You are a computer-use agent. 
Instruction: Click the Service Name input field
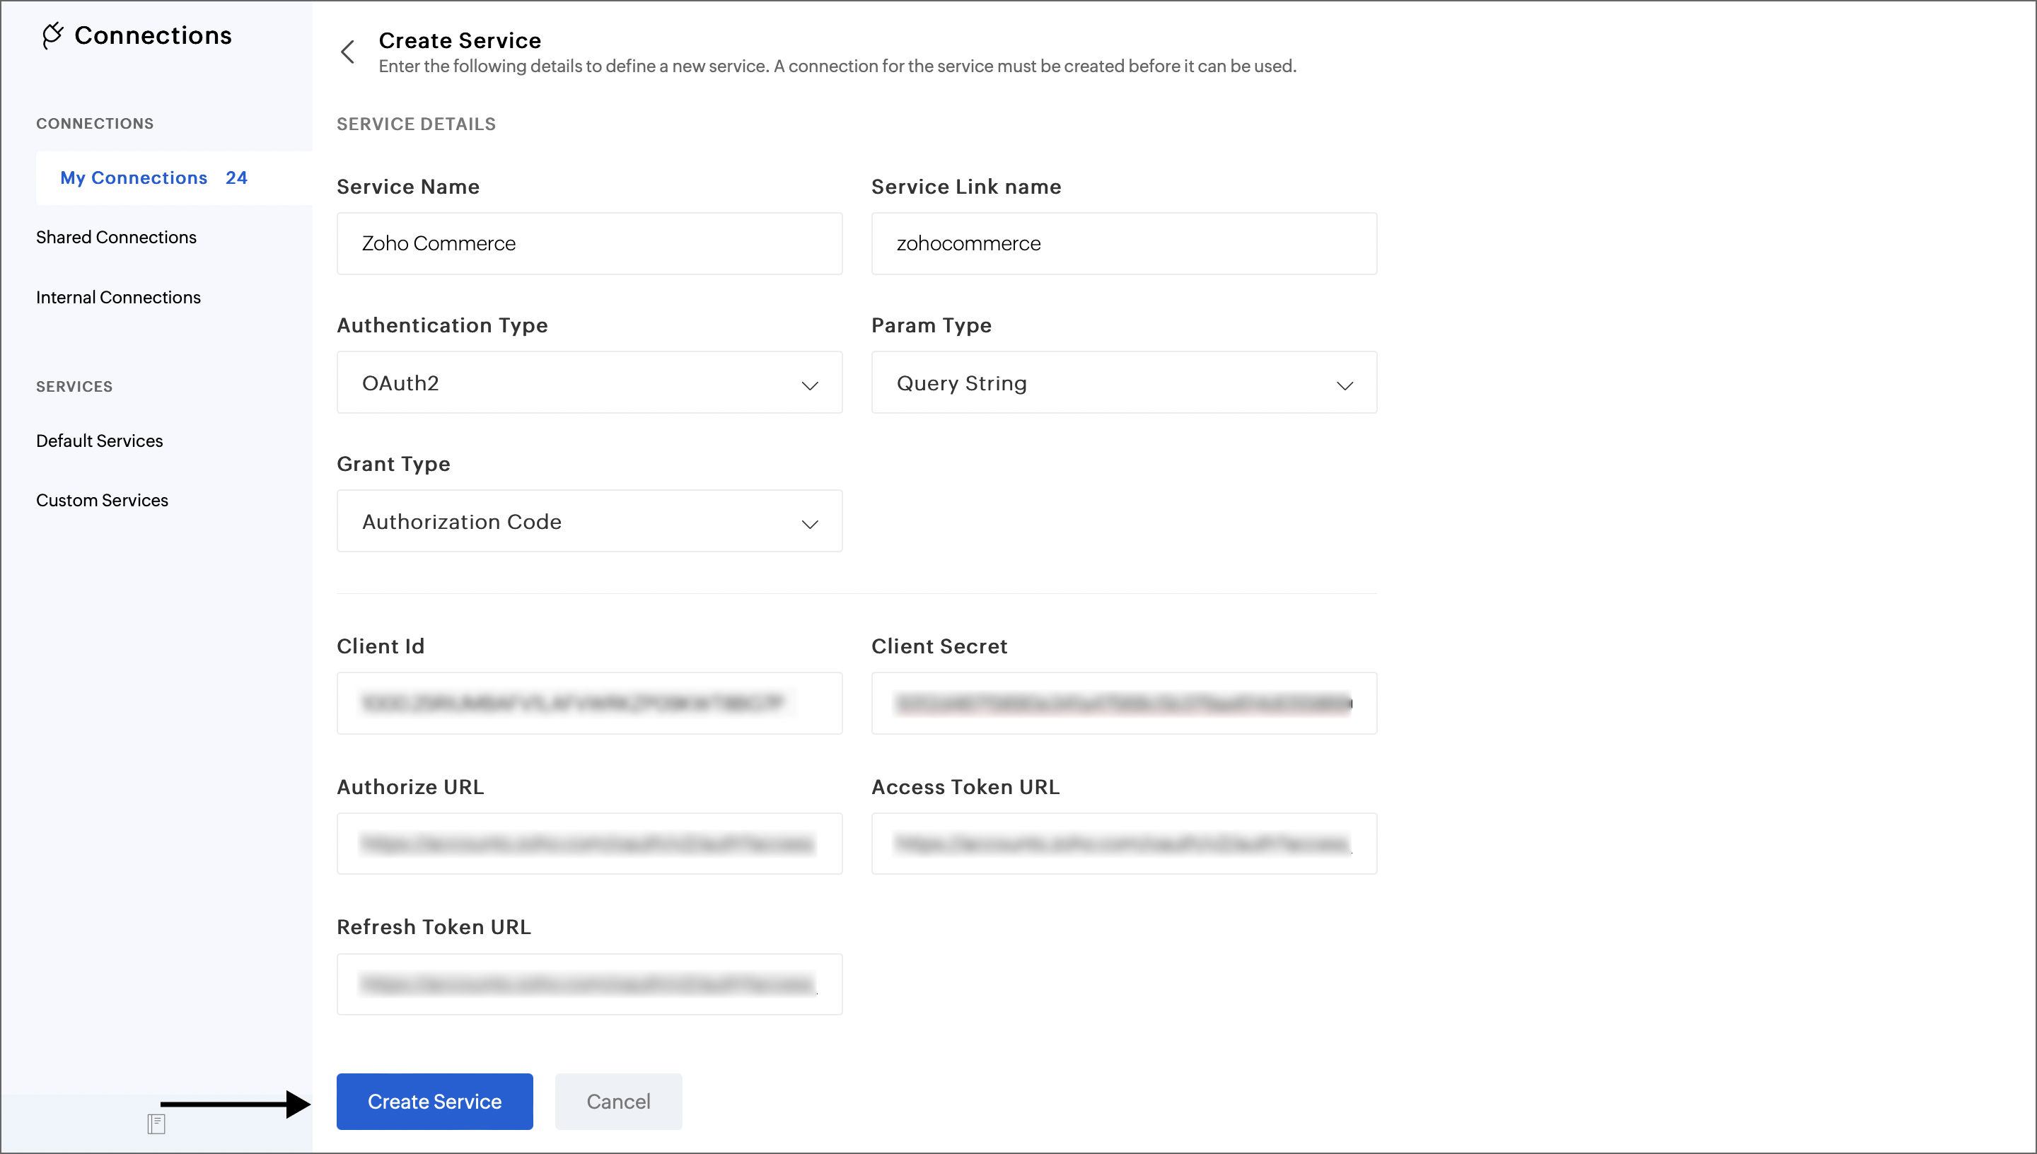click(x=589, y=243)
